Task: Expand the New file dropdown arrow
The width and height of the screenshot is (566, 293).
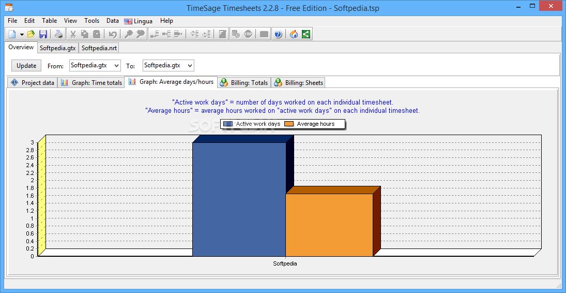Action: (22, 35)
